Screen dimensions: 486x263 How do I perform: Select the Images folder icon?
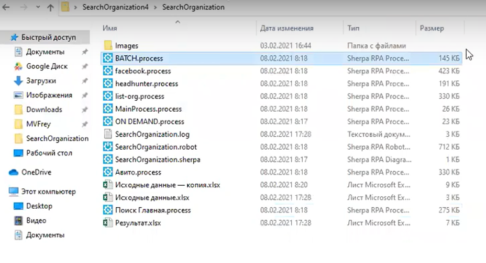[108, 46]
